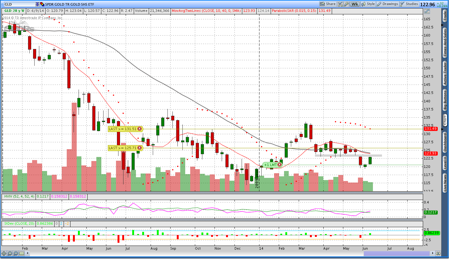The width and height of the screenshot is (449, 259).
Task: Click the L: 120.57 low value
Action: (x=92, y=11)
